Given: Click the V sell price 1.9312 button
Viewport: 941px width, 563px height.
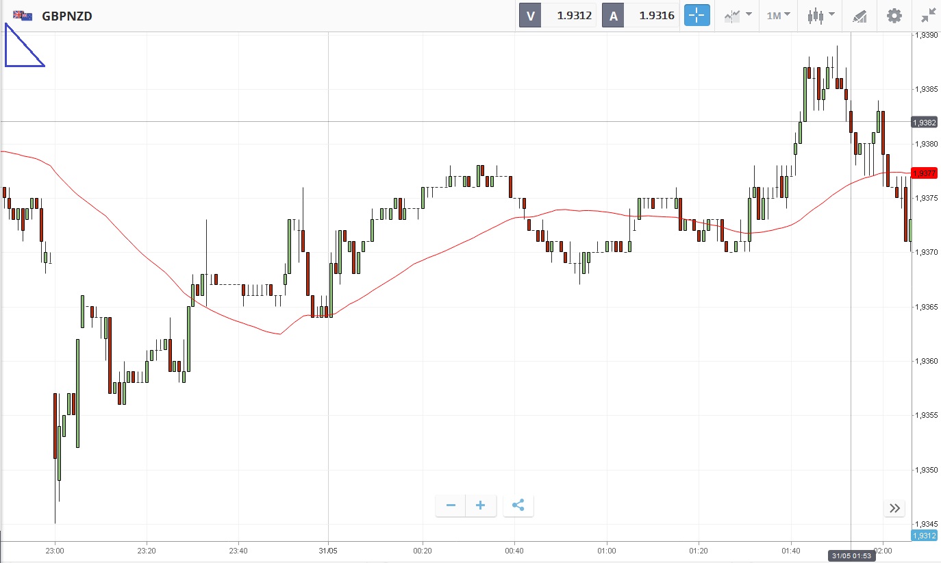Looking at the screenshot, I should [x=557, y=16].
